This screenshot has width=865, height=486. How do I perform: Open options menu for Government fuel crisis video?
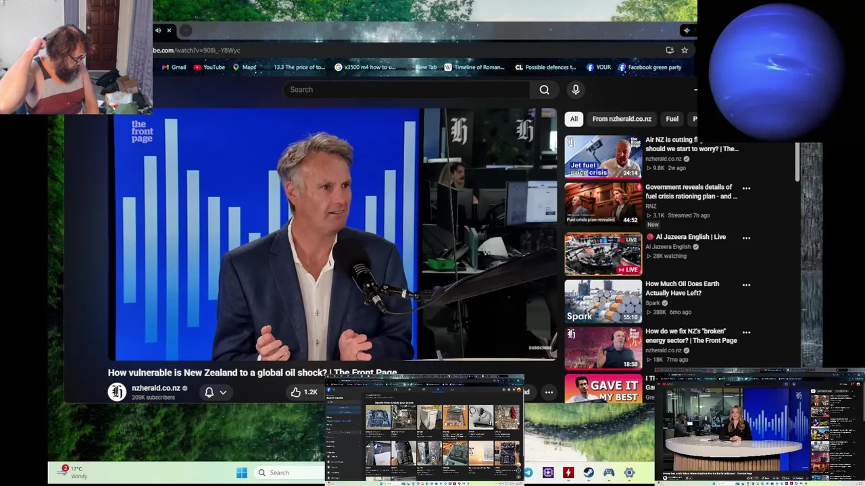click(x=746, y=188)
